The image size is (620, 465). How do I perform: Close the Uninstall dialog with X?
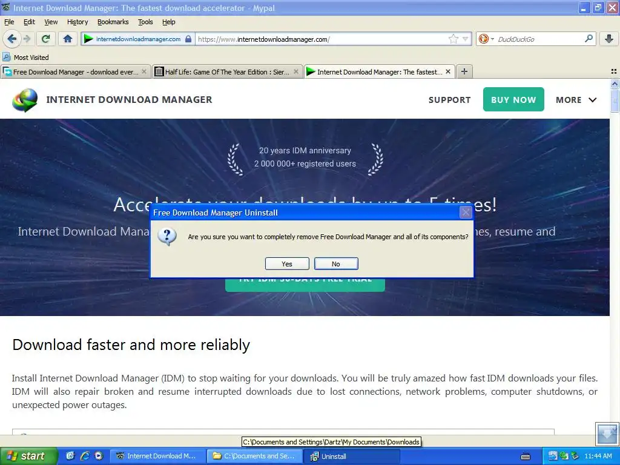tap(466, 213)
